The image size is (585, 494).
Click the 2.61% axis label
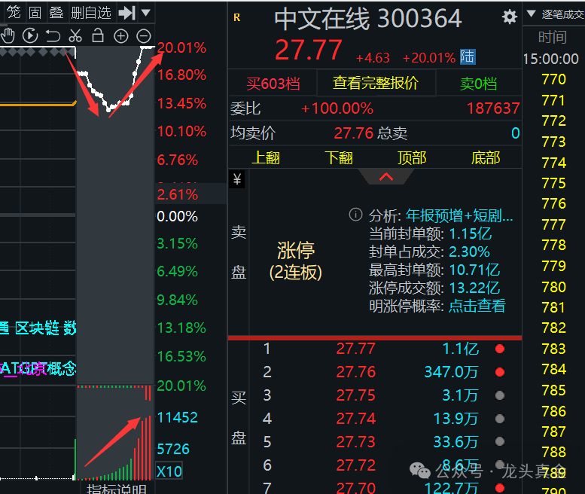tap(178, 195)
